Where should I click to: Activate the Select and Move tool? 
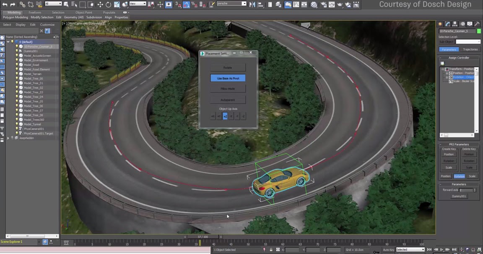[x=101, y=5]
